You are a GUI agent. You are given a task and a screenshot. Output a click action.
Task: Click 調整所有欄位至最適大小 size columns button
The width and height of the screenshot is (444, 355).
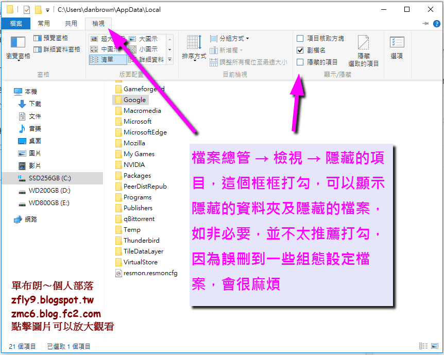[248, 62]
